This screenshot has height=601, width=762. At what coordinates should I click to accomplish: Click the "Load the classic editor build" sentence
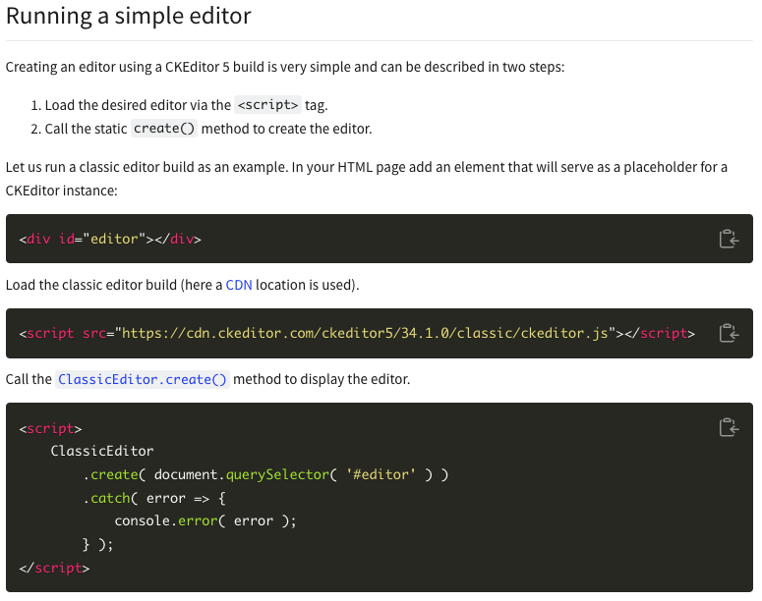[x=182, y=285]
